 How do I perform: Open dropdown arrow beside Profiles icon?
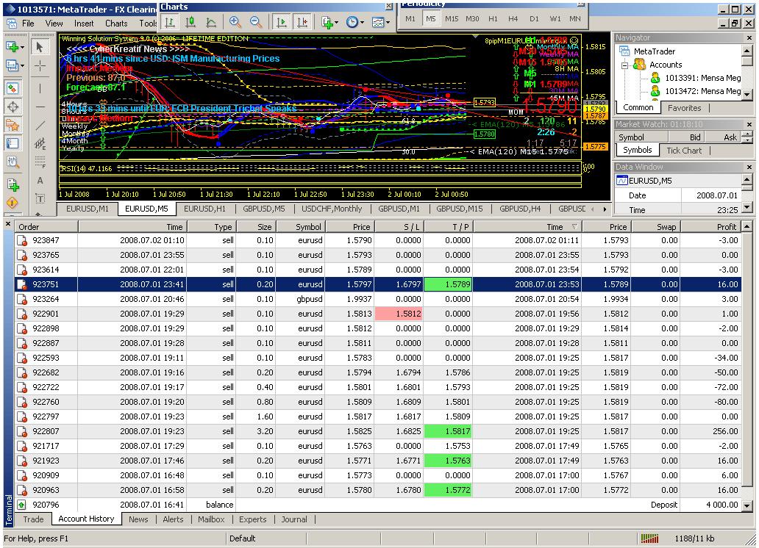click(x=23, y=66)
